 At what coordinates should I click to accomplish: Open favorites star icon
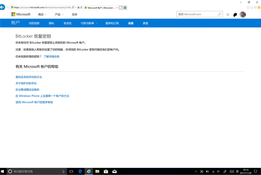click(x=252, y=7)
